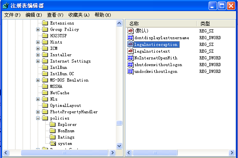
Task: Click the MS-DOS Emulation folder icon
Action: click(x=45, y=80)
